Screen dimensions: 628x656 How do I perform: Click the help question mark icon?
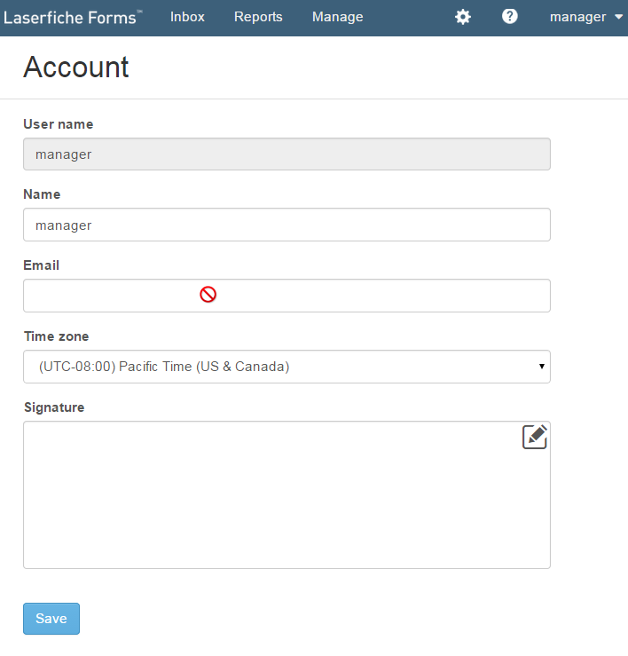click(x=509, y=17)
